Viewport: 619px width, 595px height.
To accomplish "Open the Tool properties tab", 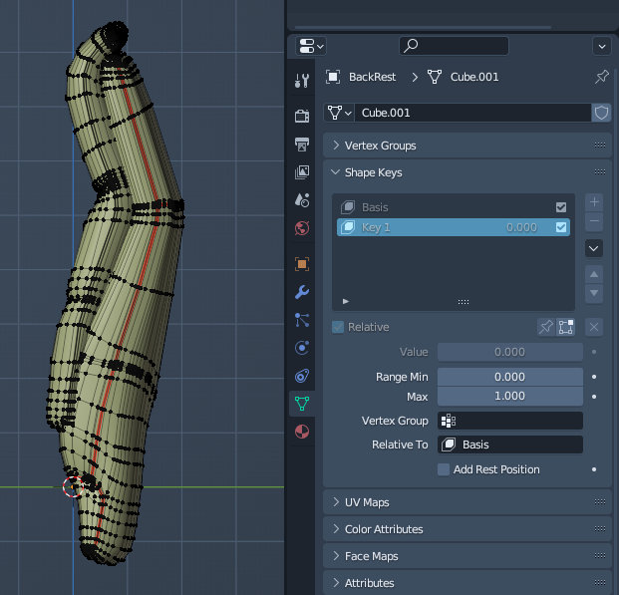I will click(x=303, y=82).
